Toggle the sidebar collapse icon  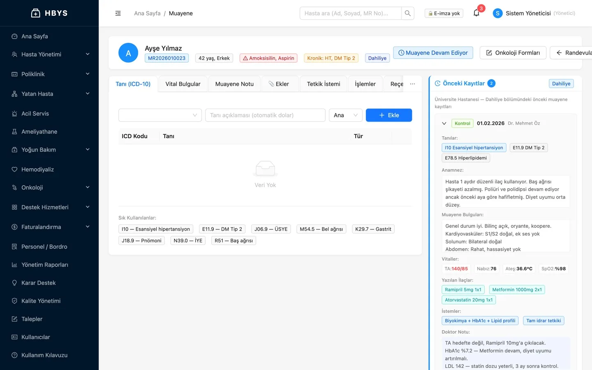[x=118, y=13]
